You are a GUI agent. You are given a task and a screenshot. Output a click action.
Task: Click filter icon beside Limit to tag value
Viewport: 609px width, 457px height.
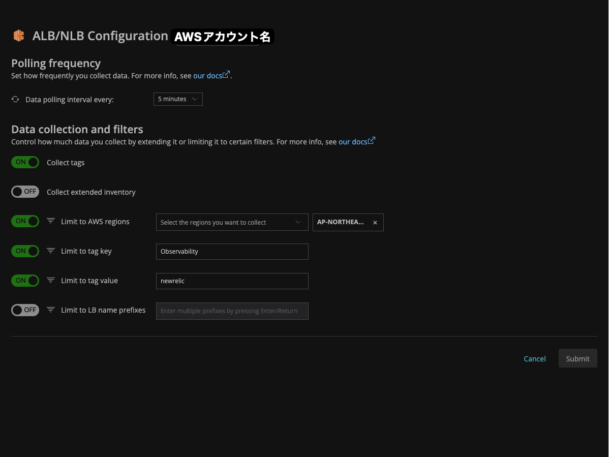50,280
